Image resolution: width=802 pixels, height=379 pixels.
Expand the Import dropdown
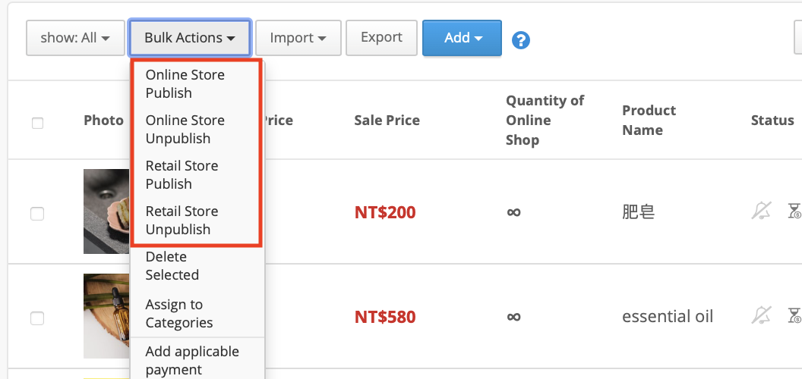[x=298, y=38]
